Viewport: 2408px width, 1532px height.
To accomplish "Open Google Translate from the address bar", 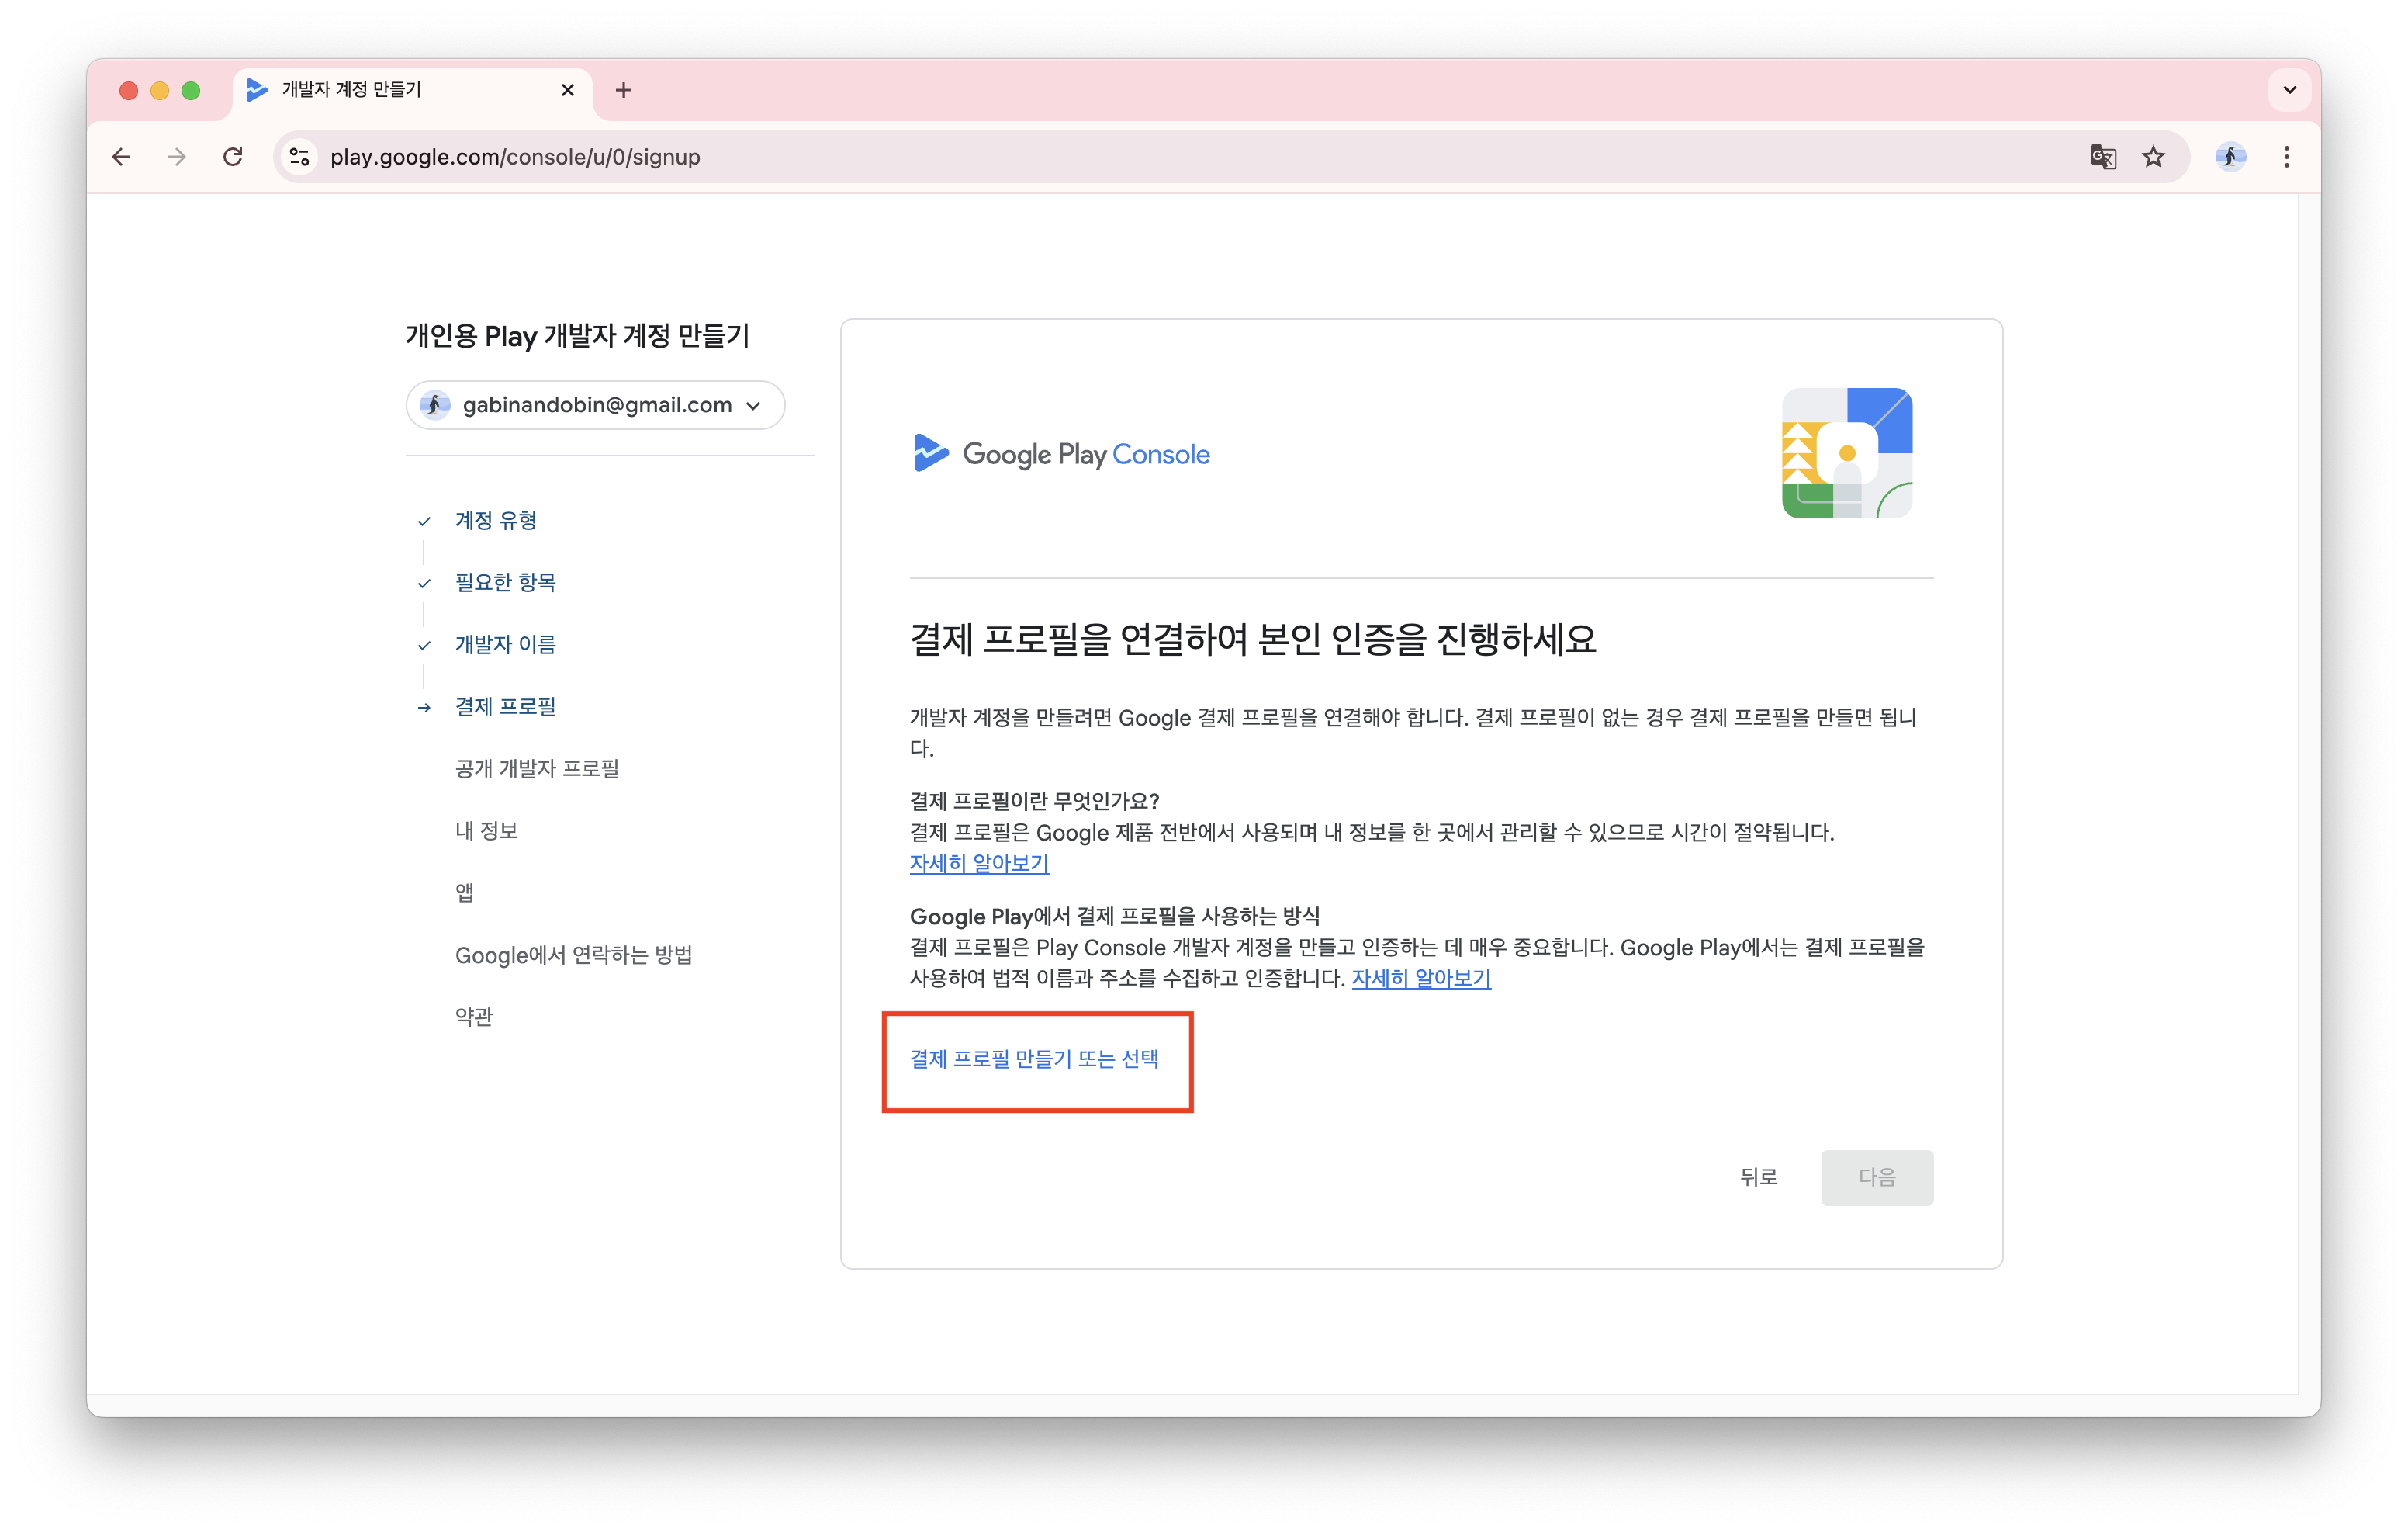I will click(x=2102, y=157).
